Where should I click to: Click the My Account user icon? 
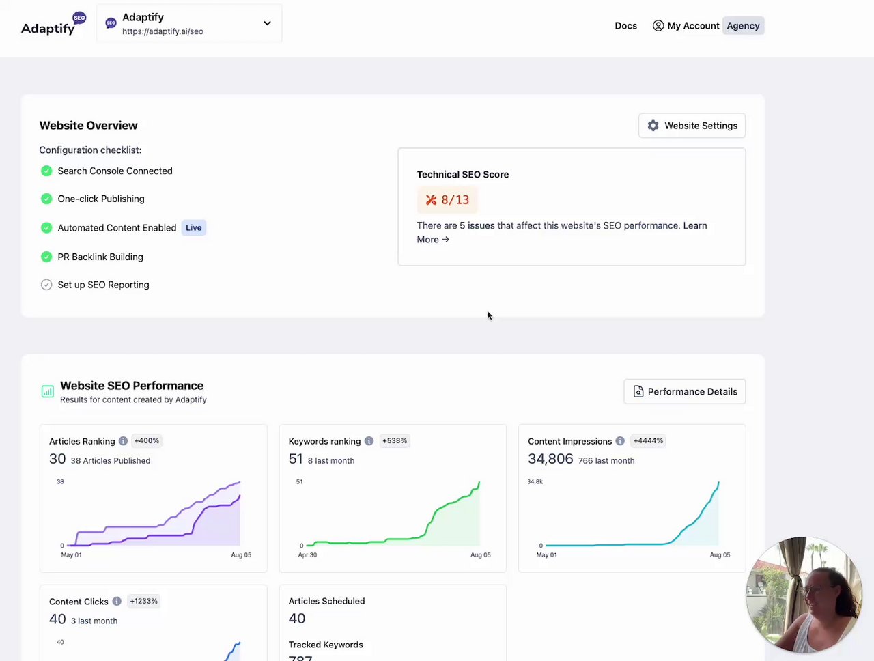pos(658,26)
